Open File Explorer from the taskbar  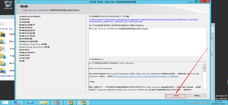[x=43, y=103]
